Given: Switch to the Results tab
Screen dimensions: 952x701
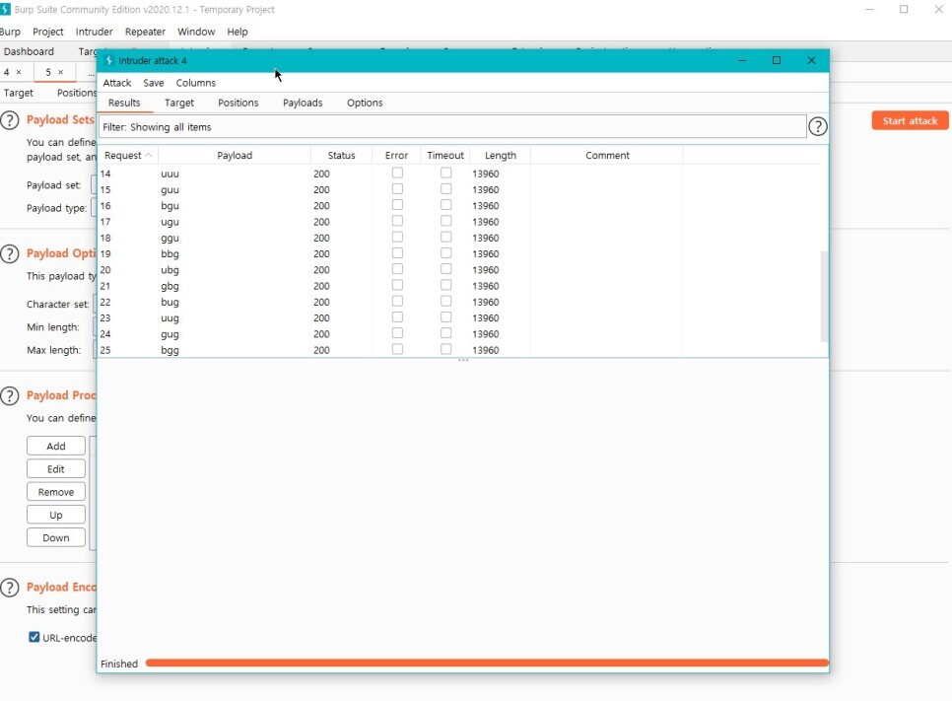Looking at the screenshot, I should (124, 103).
